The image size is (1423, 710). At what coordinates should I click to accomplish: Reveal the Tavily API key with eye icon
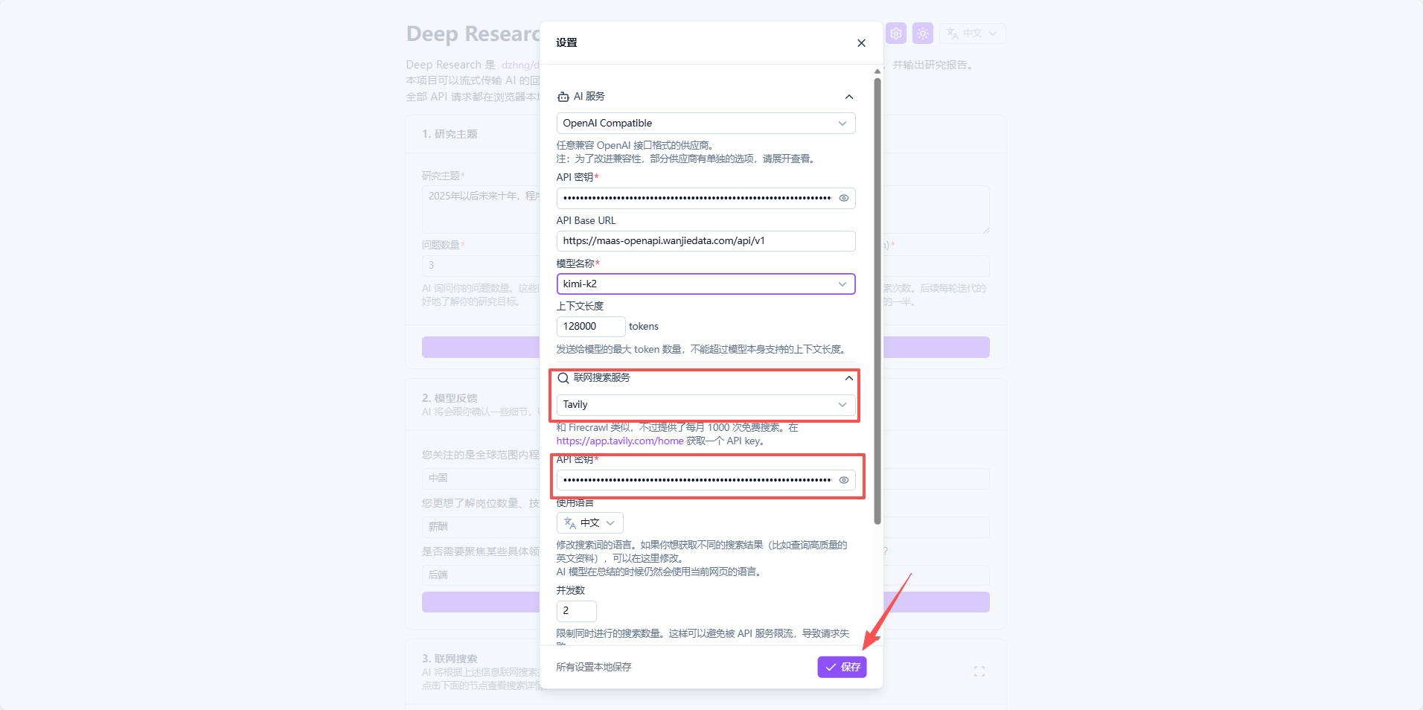[x=844, y=480]
